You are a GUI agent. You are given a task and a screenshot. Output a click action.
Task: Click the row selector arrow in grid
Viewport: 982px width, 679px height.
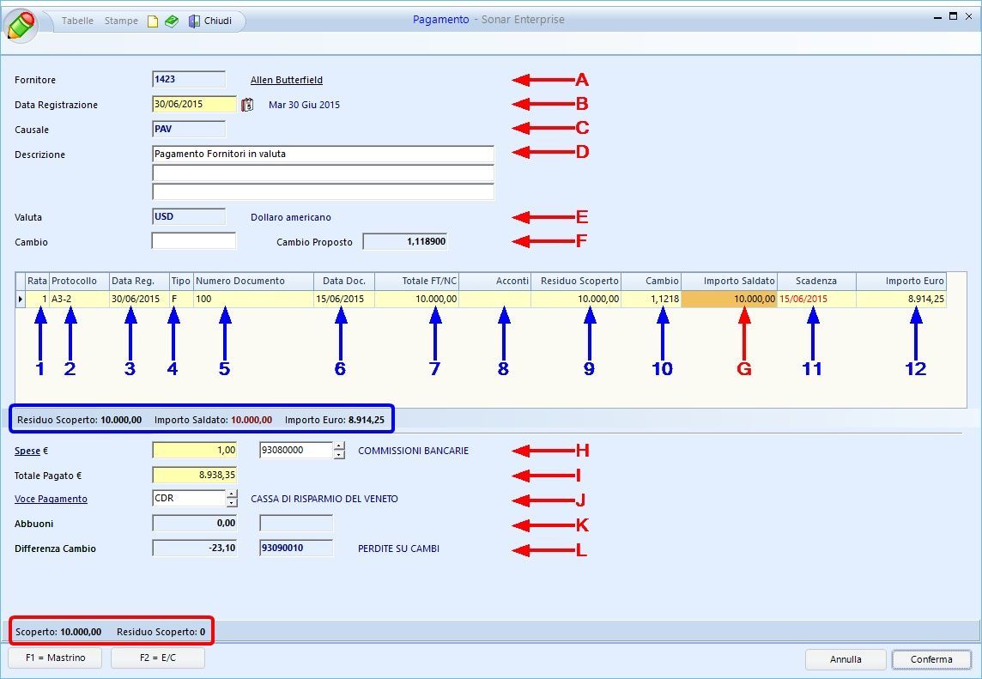21,299
